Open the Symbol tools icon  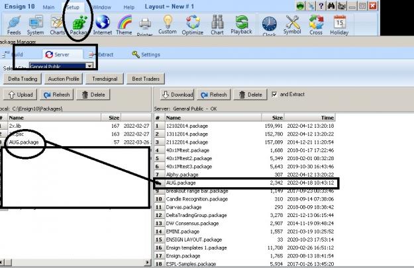tap(292, 24)
